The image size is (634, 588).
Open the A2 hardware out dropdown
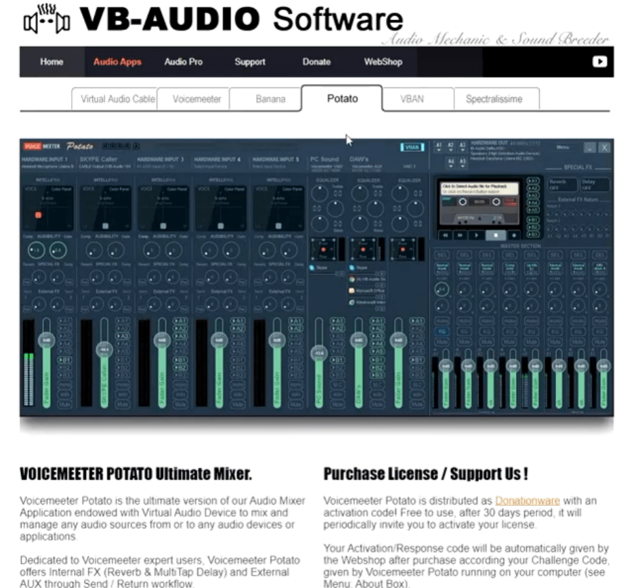(x=451, y=147)
